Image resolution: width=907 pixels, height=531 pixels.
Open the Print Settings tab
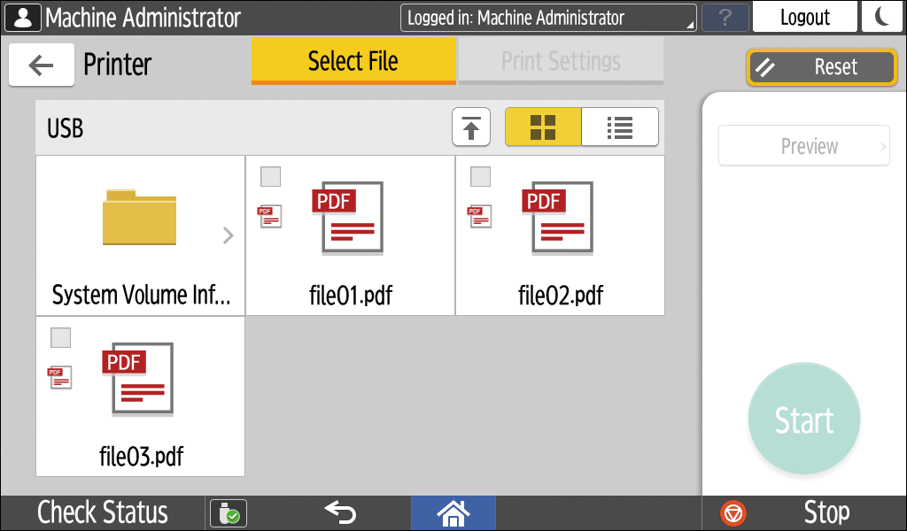tap(561, 61)
